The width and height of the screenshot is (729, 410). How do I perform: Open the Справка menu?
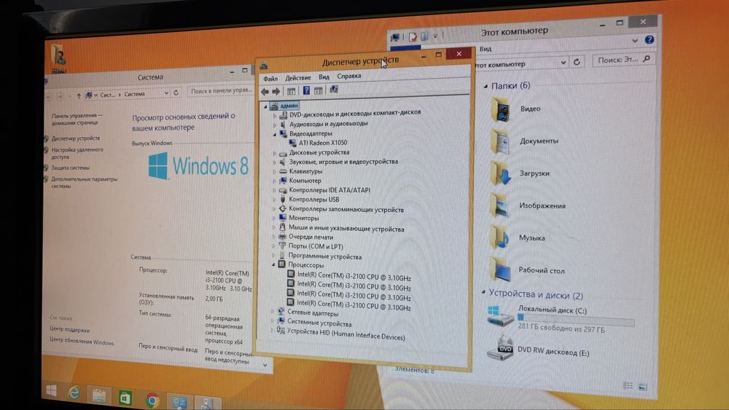[349, 76]
